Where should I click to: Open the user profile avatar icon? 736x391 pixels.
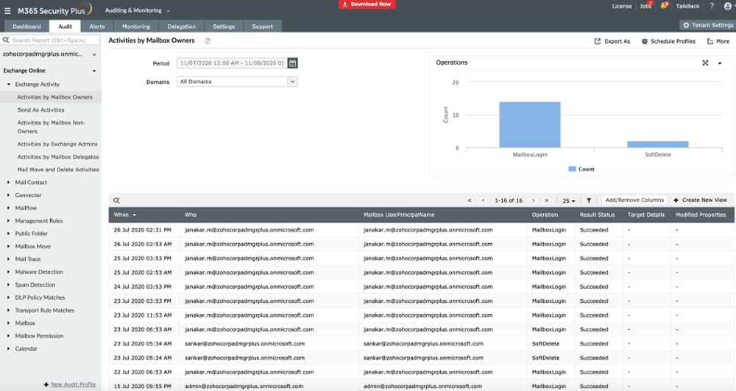click(728, 6)
